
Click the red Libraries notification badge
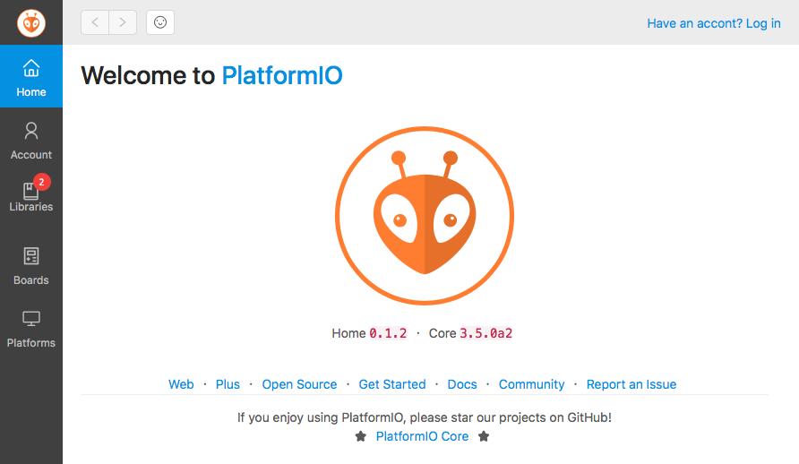point(42,182)
